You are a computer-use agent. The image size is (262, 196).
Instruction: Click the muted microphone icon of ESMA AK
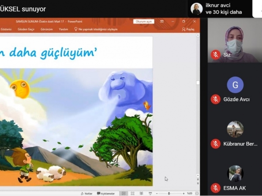click(216, 188)
